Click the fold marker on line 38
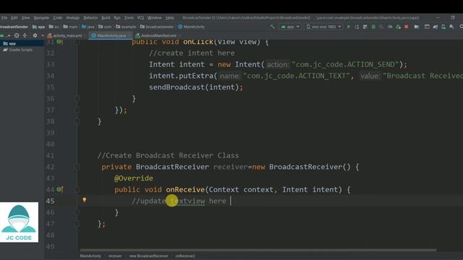 pyautogui.click(x=77, y=121)
